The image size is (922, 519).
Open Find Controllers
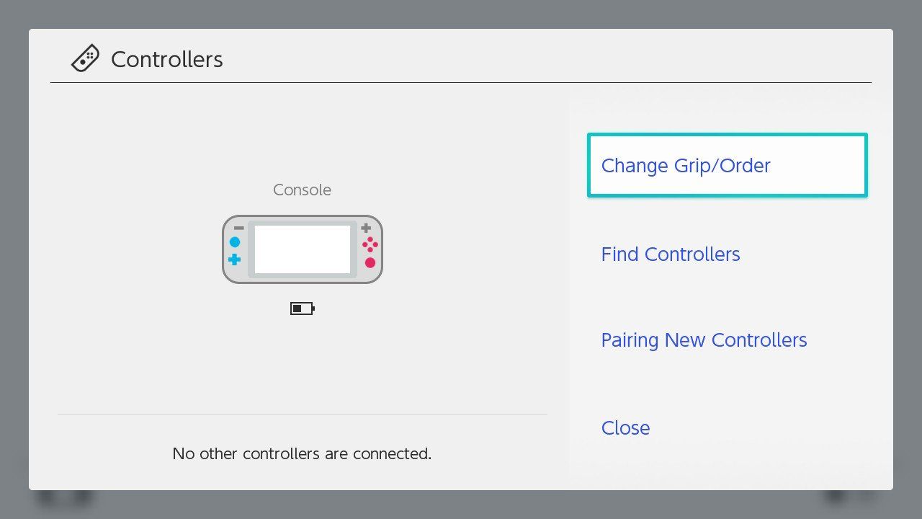[x=670, y=254]
